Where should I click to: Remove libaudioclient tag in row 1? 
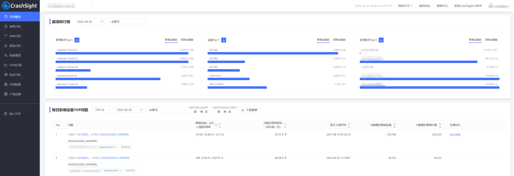point(116,147)
